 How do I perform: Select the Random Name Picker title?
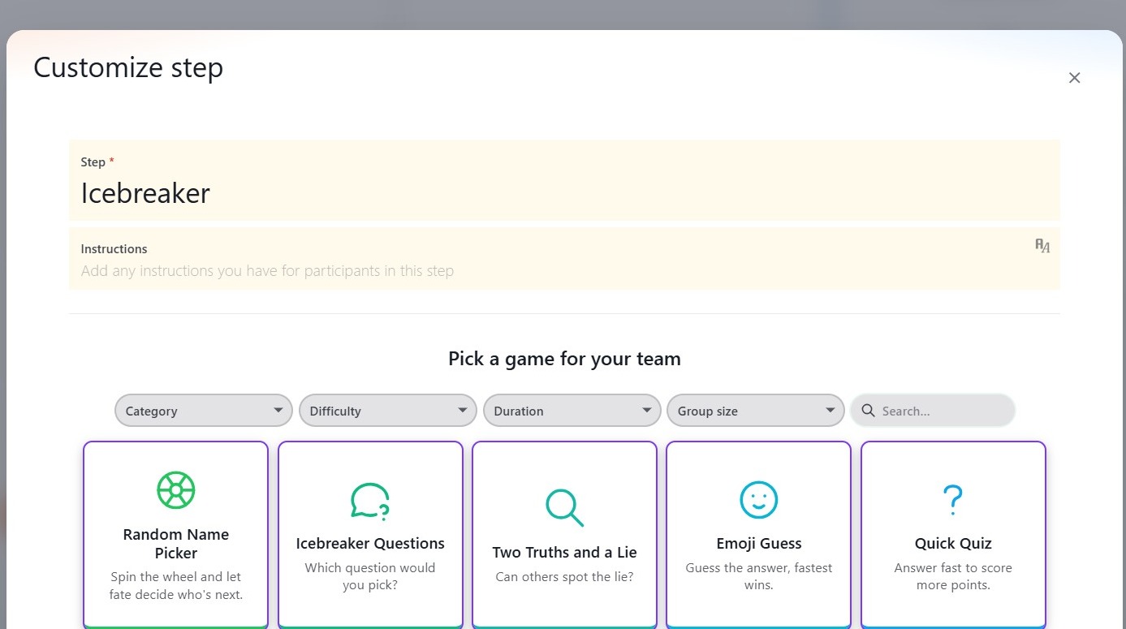[x=175, y=544]
